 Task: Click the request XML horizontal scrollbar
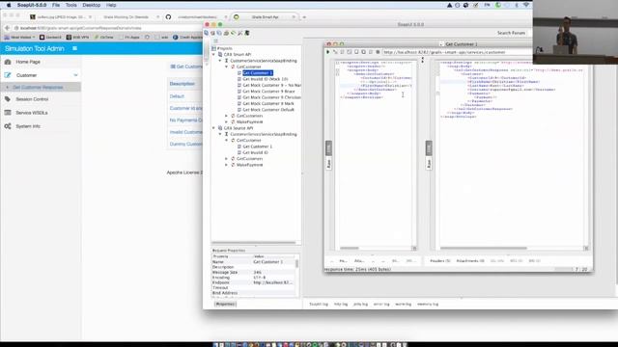tap(350, 249)
